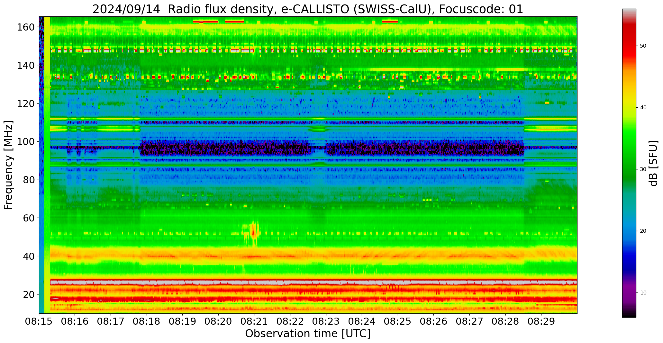Click the 160 MHz frequency tick label
This screenshot has height=343, width=663.
[x=26, y=27]
